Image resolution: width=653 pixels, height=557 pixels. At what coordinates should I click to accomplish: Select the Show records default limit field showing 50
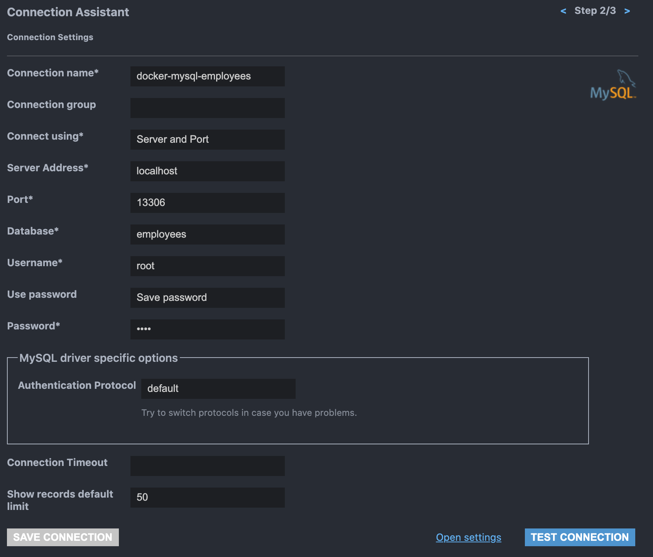207,497
